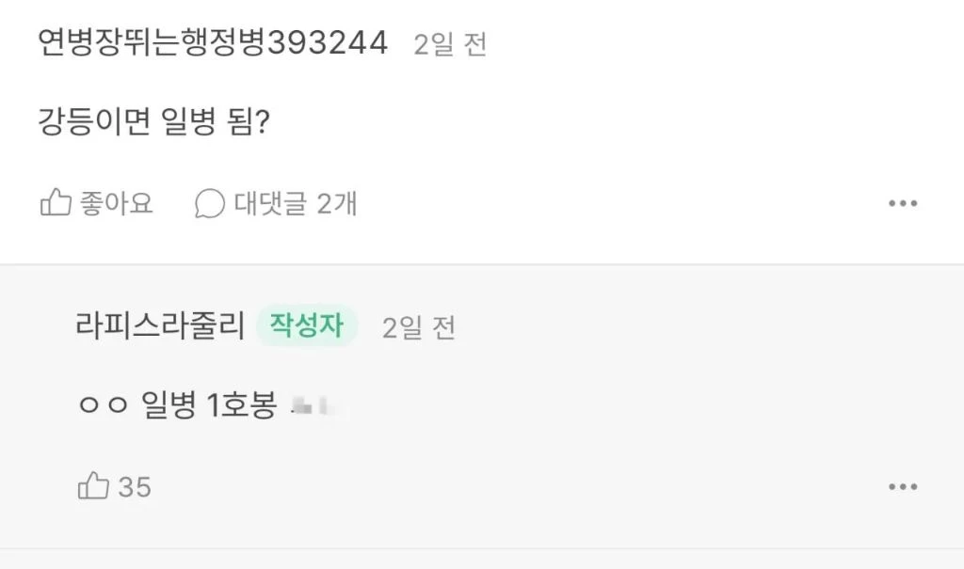Tap the 좋아요 label
The image size is (964, 569).
116,203
